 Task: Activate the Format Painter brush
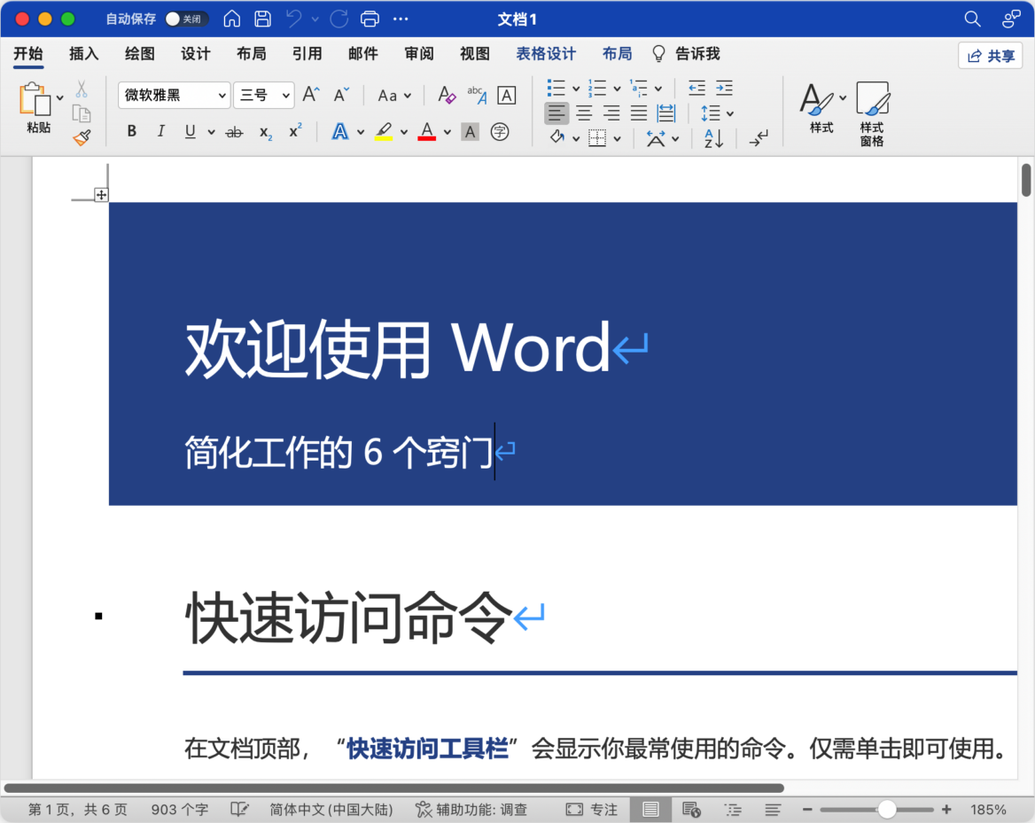[82, 137]
